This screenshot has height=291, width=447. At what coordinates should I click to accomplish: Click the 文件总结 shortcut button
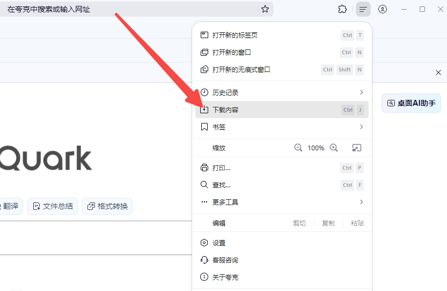tap(53, 206)
